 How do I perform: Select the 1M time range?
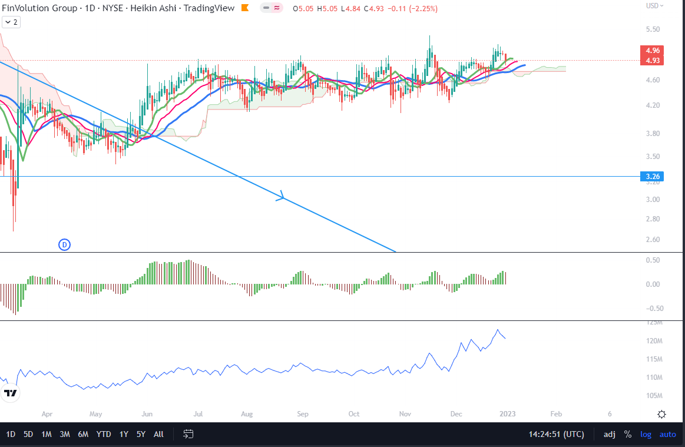pyautogui.click(x=47, y=434)
